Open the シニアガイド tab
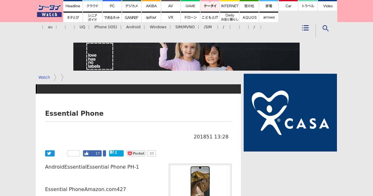373x196 pixels. (x=92, y=17)
